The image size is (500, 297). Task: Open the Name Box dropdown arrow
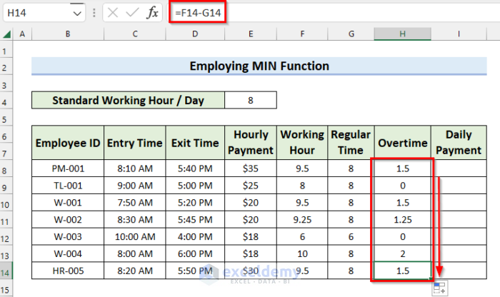[77, 14]
